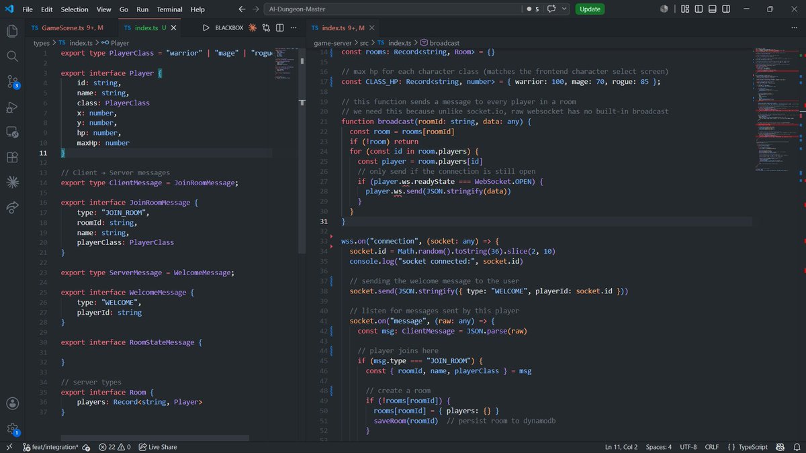Screen dimensions: 806x453
Task: Open the View menu
Action: pos(103,9)
